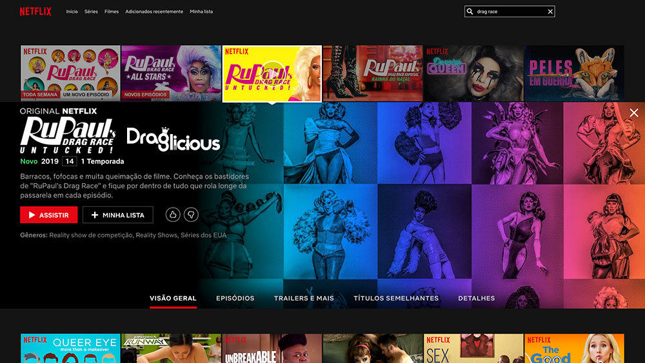Image resolution: width=645 pixels, height=363 pixels.
Task: Open the Unbreakable thumbnail
Action: coord(272,348)
